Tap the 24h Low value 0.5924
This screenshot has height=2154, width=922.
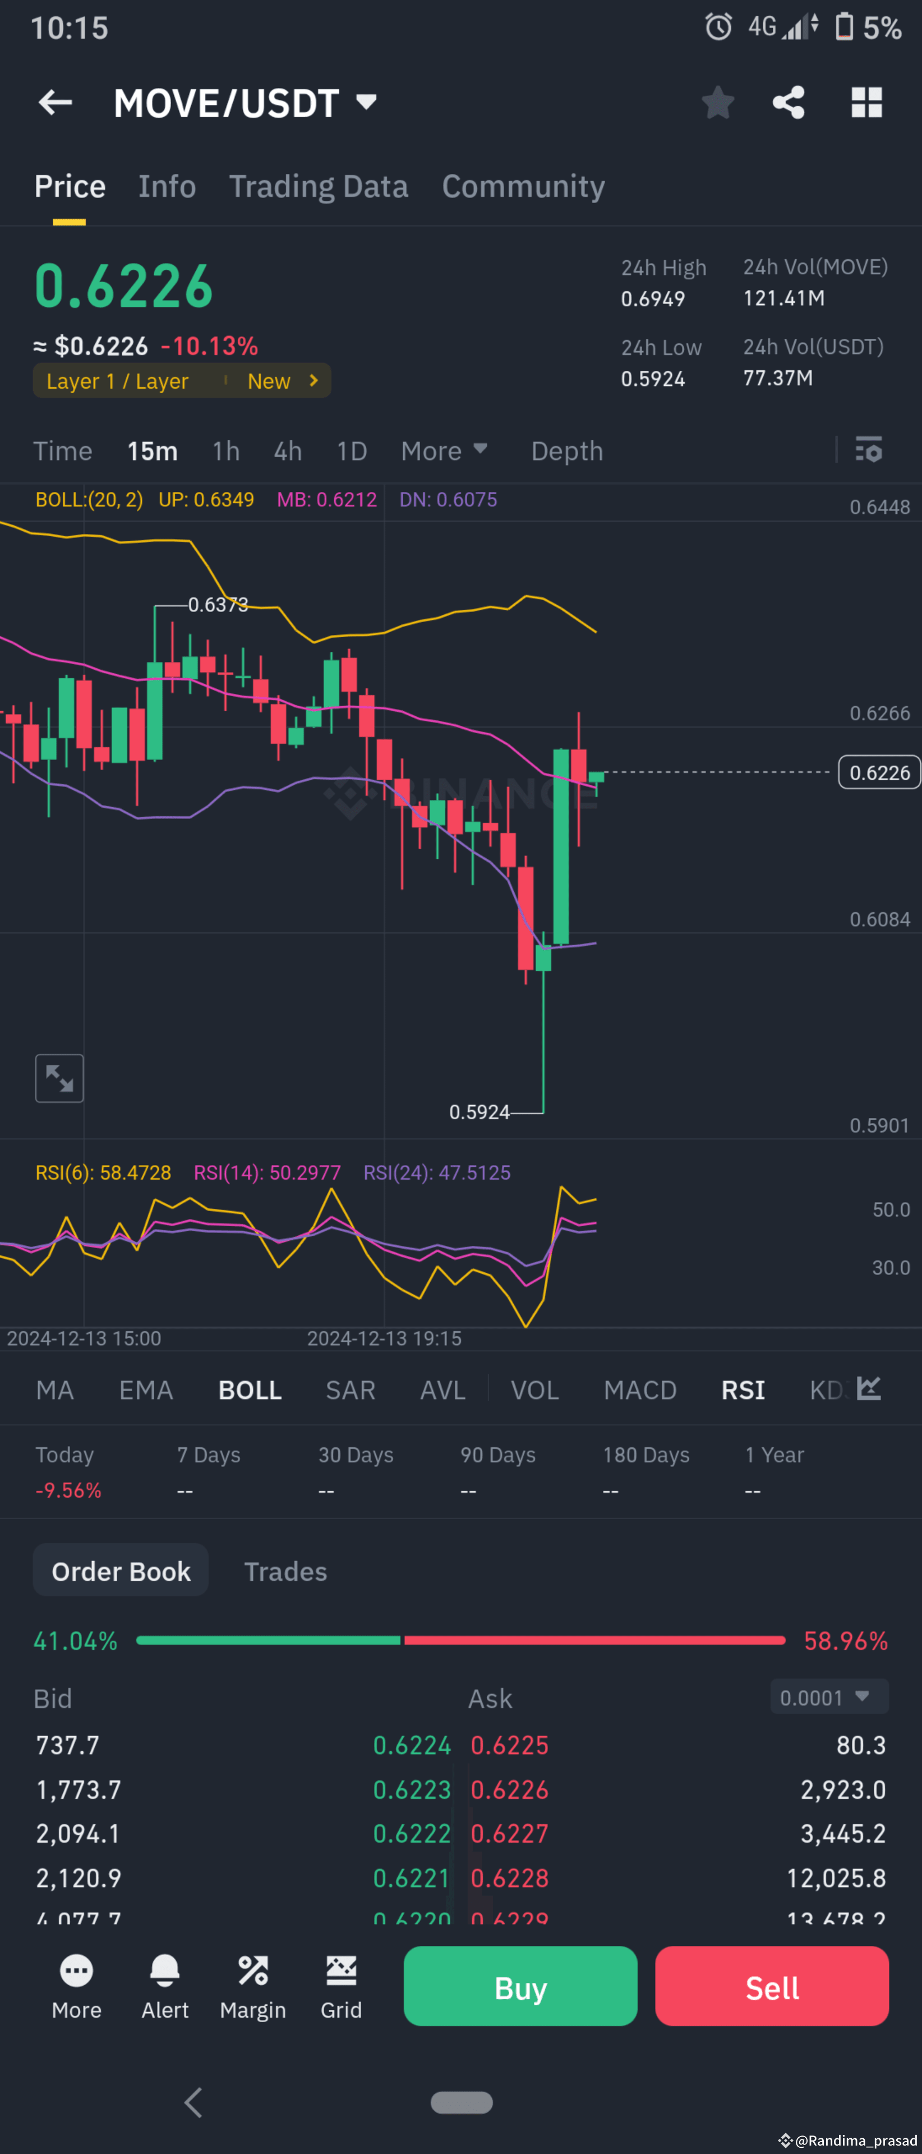point(653,379)
